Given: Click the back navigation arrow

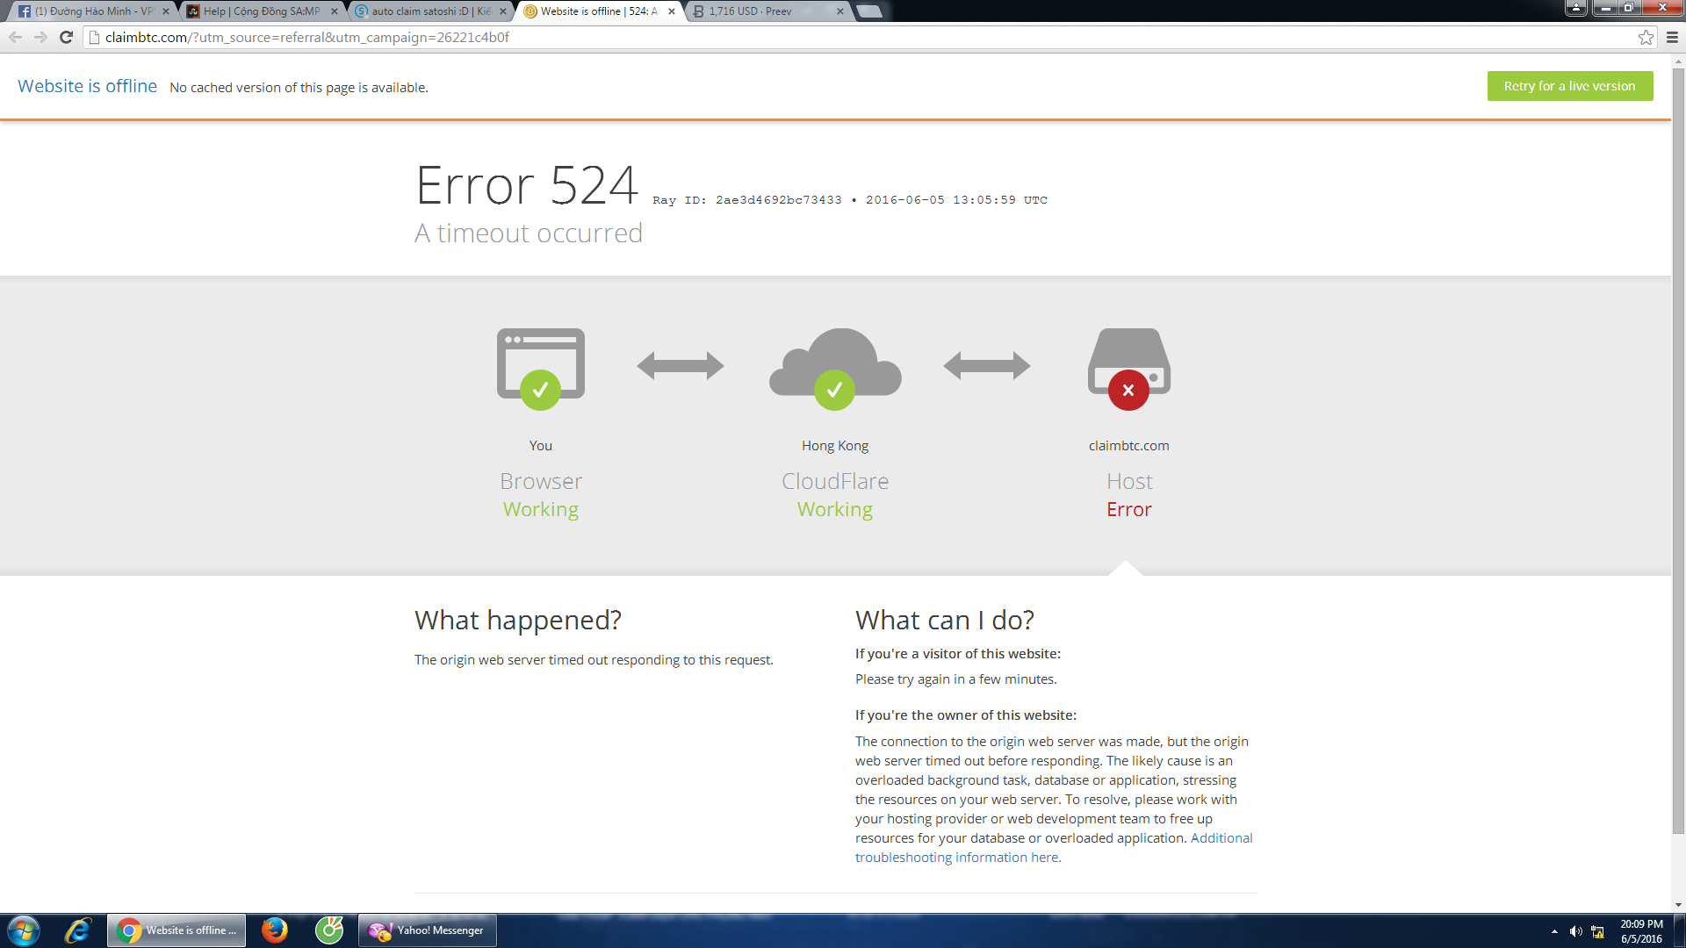Looking at the screenshot, I should [x=15, y=37].
